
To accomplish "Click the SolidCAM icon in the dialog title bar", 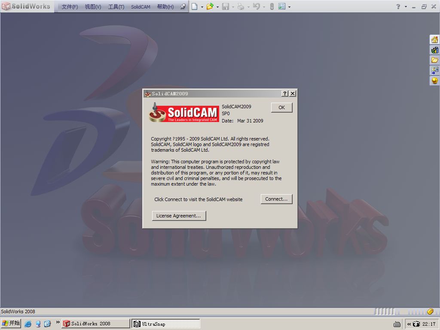I will (x=148, y=94).
